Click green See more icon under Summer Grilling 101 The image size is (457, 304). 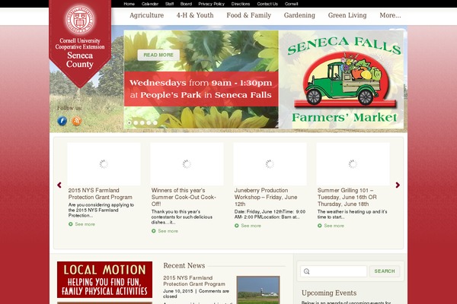320,226
